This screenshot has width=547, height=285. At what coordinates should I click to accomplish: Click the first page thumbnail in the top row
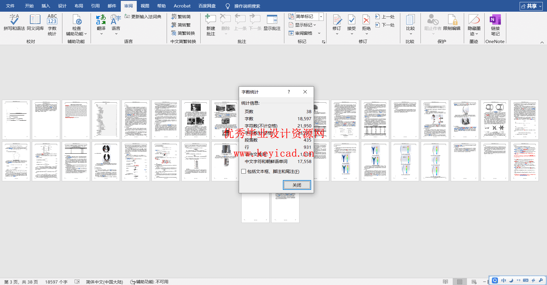tap(16, 119)
